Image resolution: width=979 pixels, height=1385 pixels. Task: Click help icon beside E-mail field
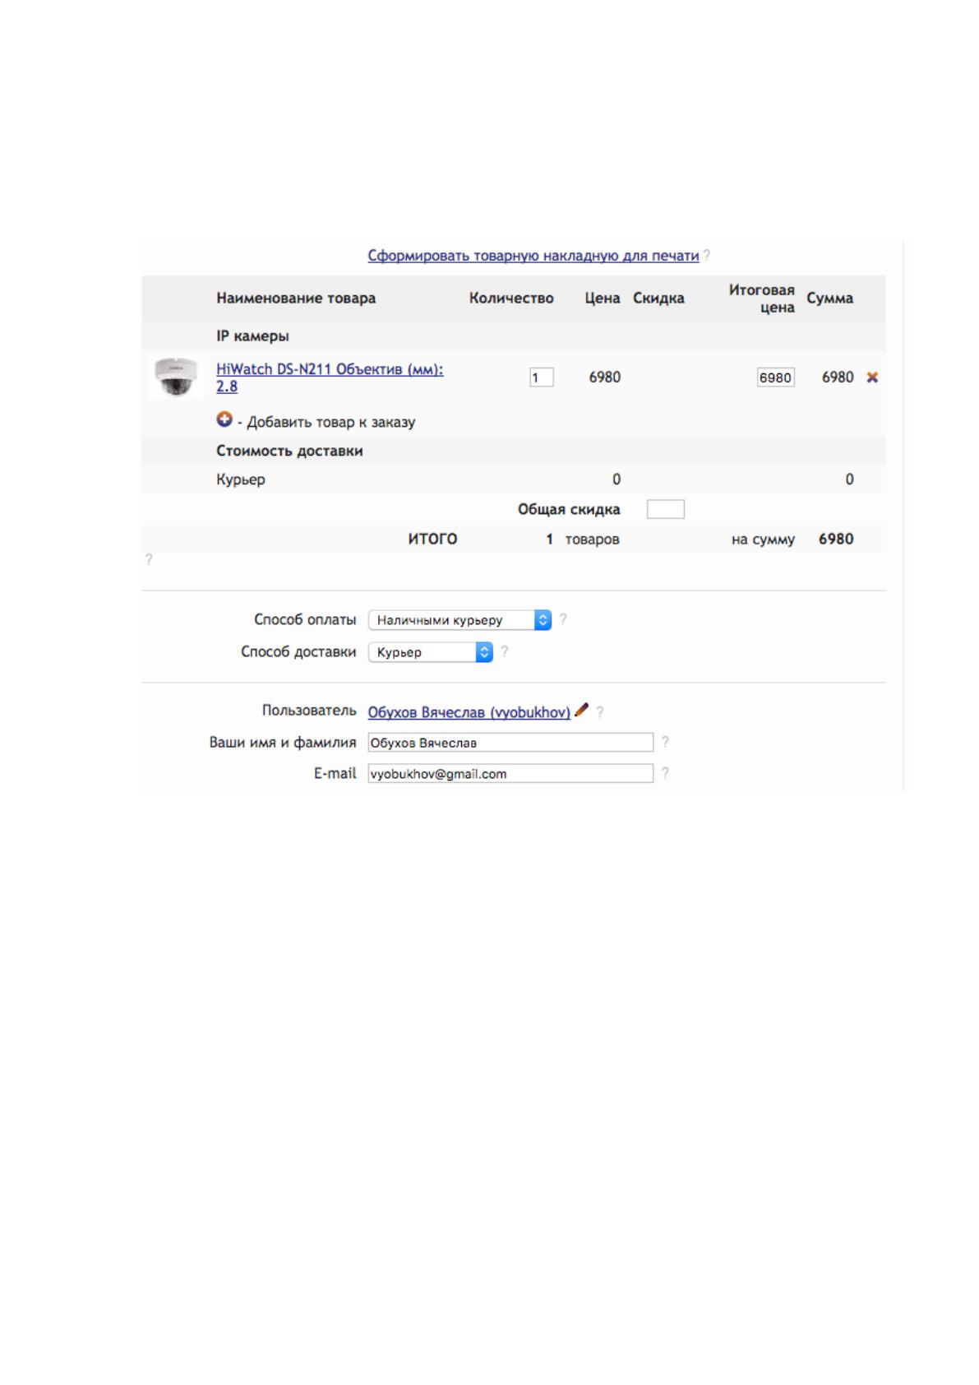pos(665,773)
